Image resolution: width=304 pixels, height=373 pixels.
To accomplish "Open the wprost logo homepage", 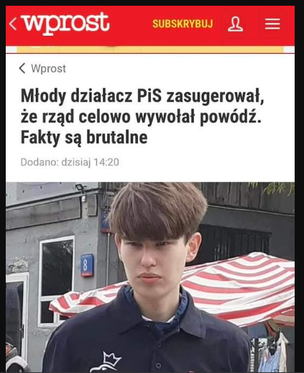I will point(65,24).
